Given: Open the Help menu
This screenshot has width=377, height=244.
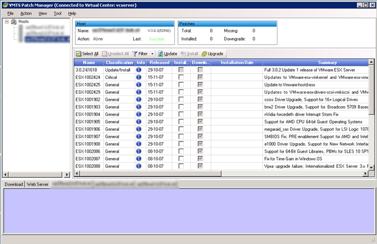Looking at the screenshot, I should [72, 13].
